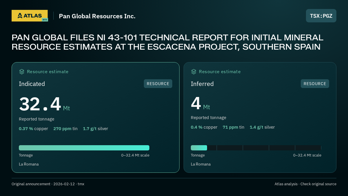
Task: Click the Tonnage label on Indicated card
Action: click(26, 155)
